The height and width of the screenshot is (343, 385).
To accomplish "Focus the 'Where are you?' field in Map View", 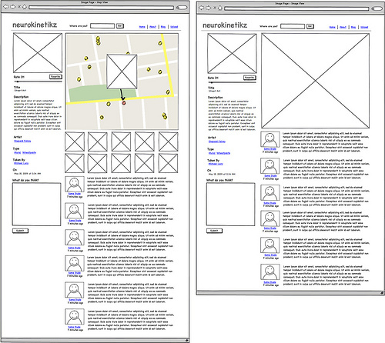I will tap(102, 26).
